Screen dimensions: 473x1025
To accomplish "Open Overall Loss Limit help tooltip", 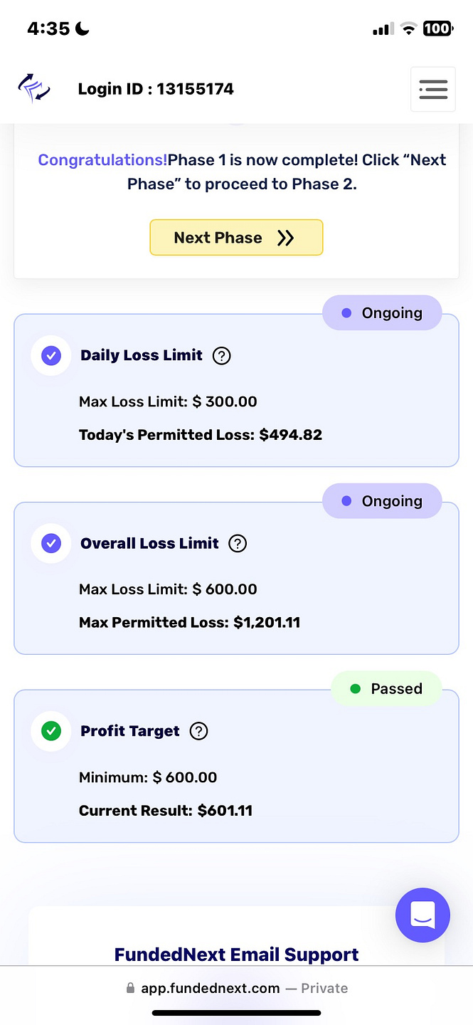I will coord(238,543).
